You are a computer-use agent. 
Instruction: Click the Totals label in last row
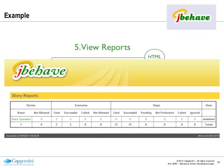tap(209, 125)
